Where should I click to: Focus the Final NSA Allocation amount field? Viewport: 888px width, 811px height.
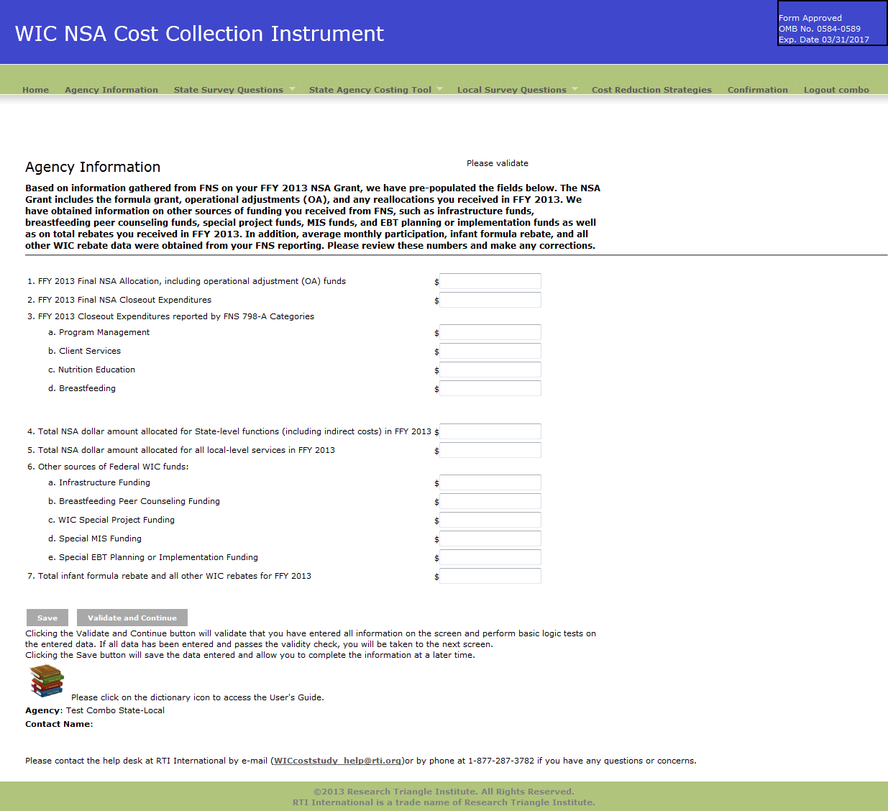tap(490, 281)
